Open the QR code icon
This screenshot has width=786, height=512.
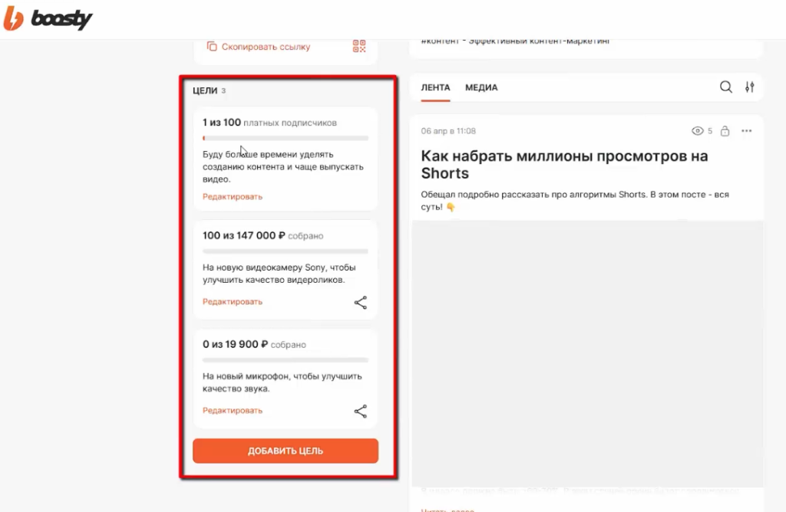[359, 46]
